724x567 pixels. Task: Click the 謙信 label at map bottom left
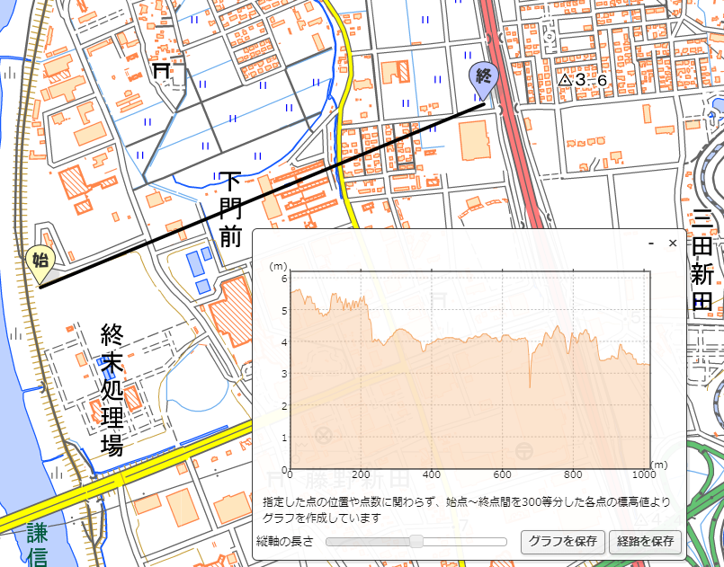click(x=37, y=545)
